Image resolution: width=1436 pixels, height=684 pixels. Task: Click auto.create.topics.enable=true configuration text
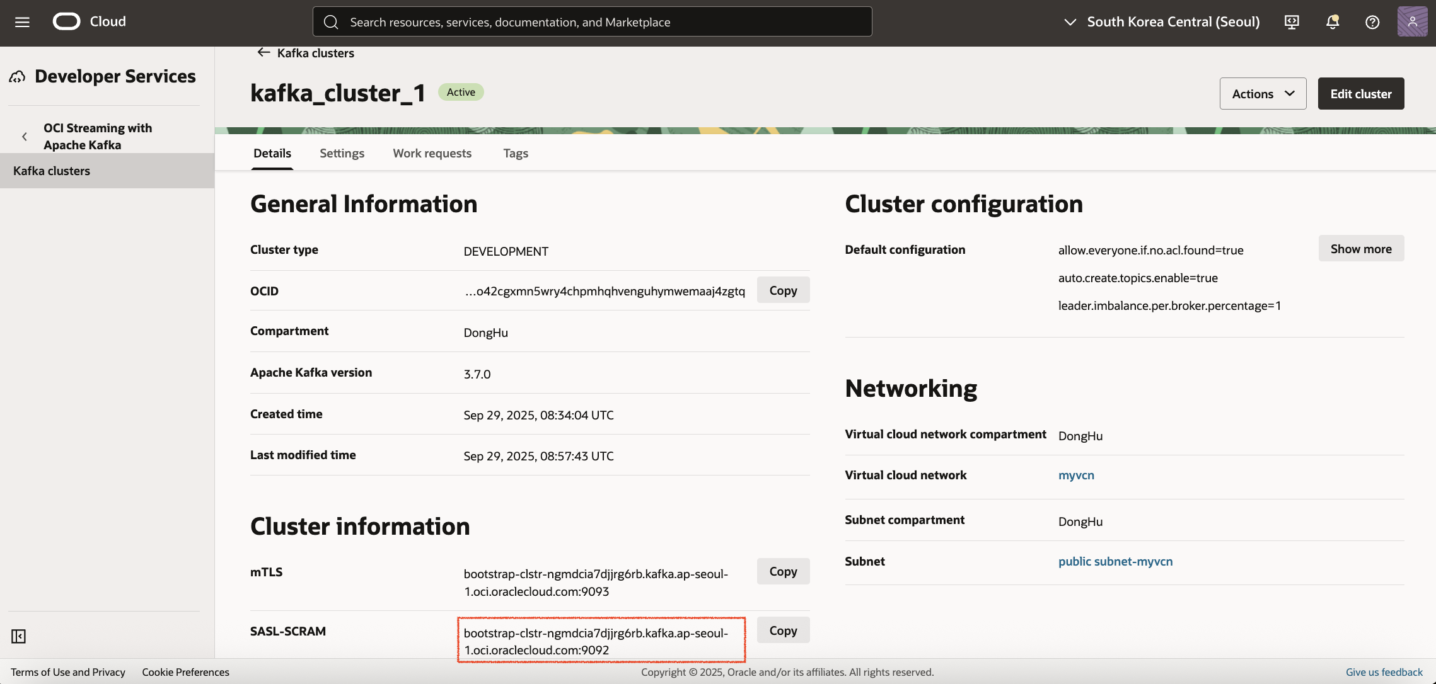click(x=1138, y=278)
